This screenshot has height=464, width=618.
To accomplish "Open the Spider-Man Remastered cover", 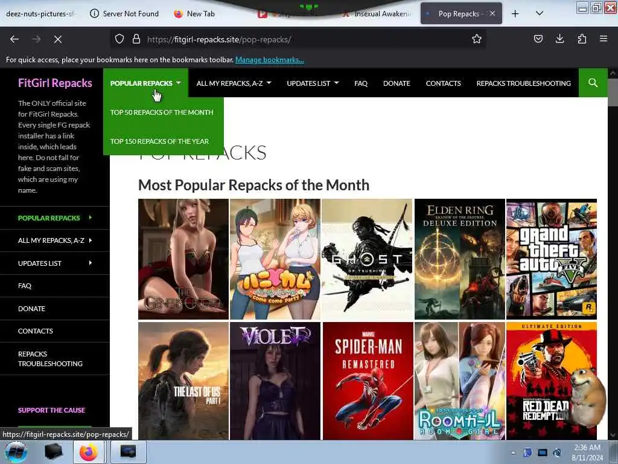I will [368, 381].
